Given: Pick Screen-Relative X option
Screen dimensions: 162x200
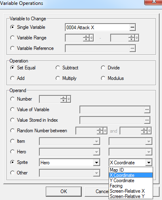Looking at the screenshot, I should [x=131, y=191].
